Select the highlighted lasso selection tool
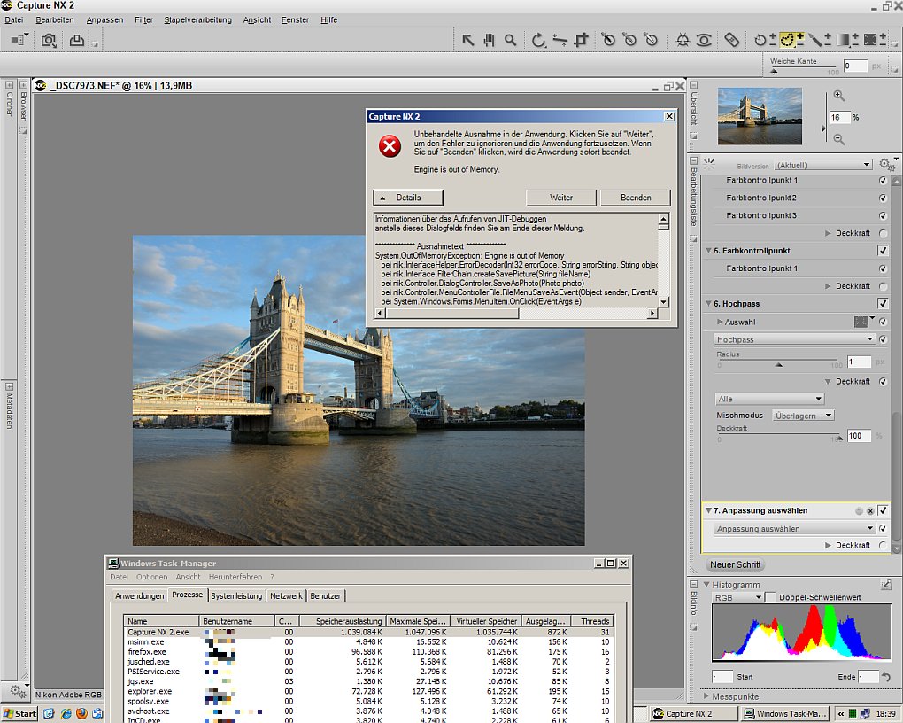The width and height of the screenshot is (903, 723). pos(791,40)
